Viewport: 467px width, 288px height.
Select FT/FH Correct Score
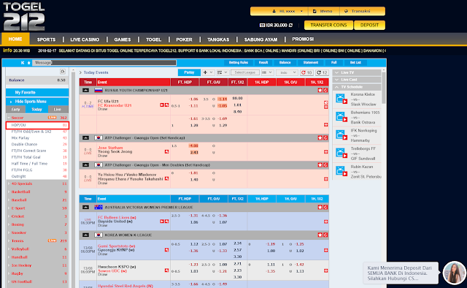point(37,151)
